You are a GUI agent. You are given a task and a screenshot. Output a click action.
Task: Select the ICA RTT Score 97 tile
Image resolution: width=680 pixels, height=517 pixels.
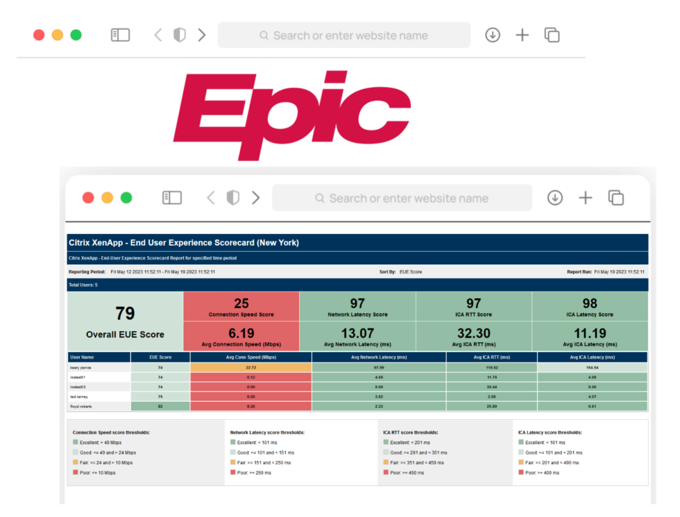coord(473,307)
